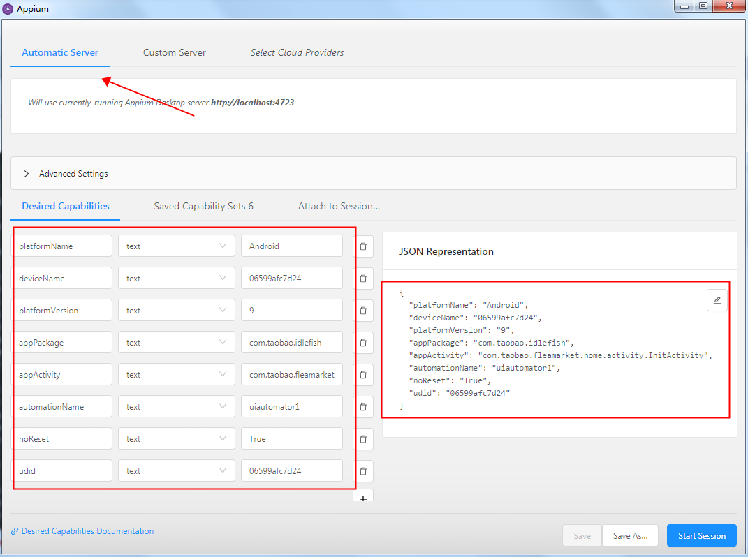Click the "platformName": "Android" JSON line

(469, 305)
